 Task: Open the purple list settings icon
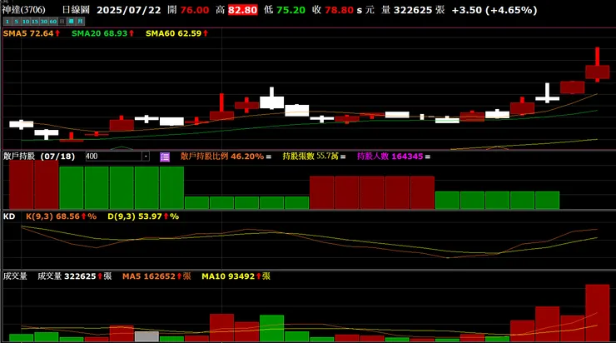click(x=165, y=157)
